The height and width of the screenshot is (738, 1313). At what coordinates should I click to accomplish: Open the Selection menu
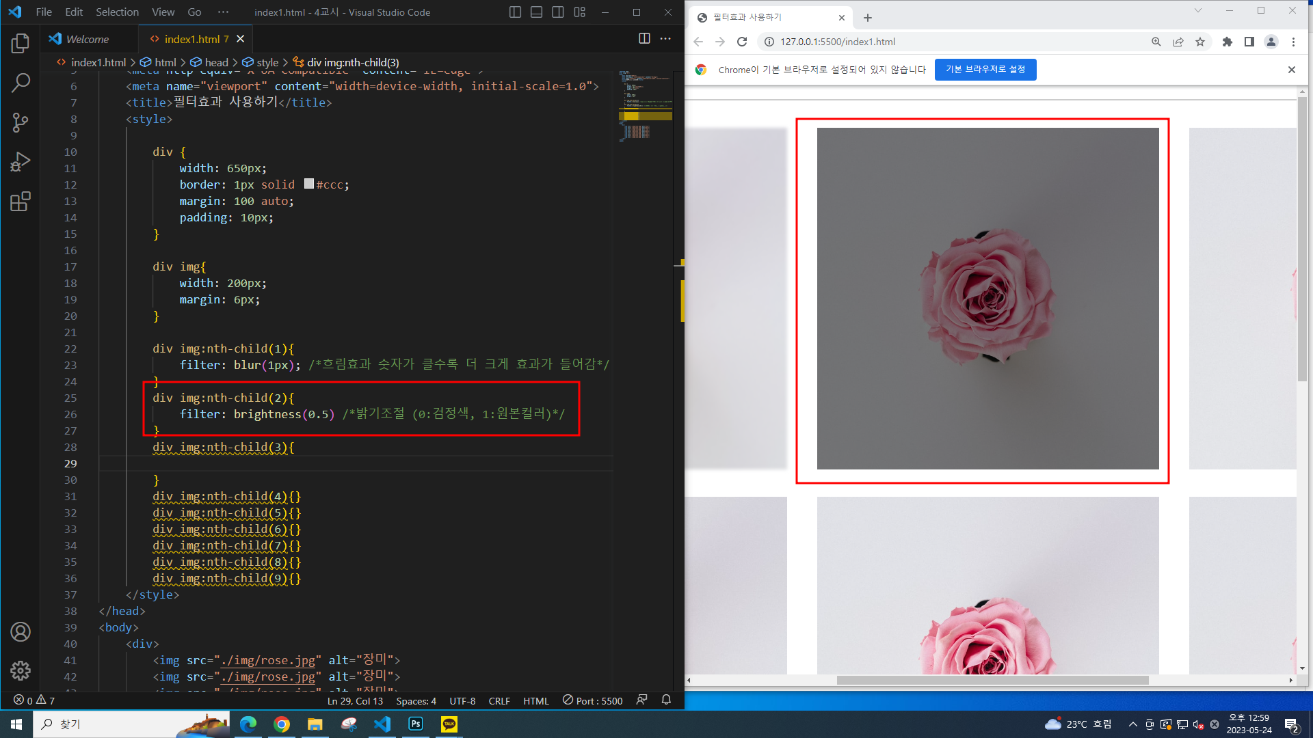click(117, 12)
